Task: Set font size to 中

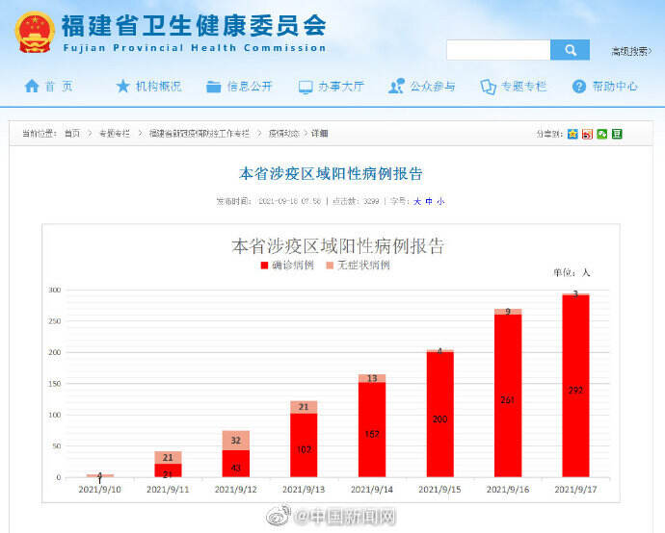Action: pyautogui.click(x=429, y=201)
